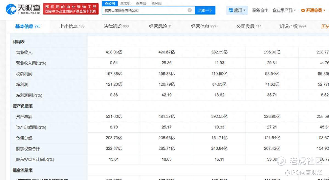
Task: Click the red 国家中小企业发展子基金 banner
Action: tap(71, 9)
